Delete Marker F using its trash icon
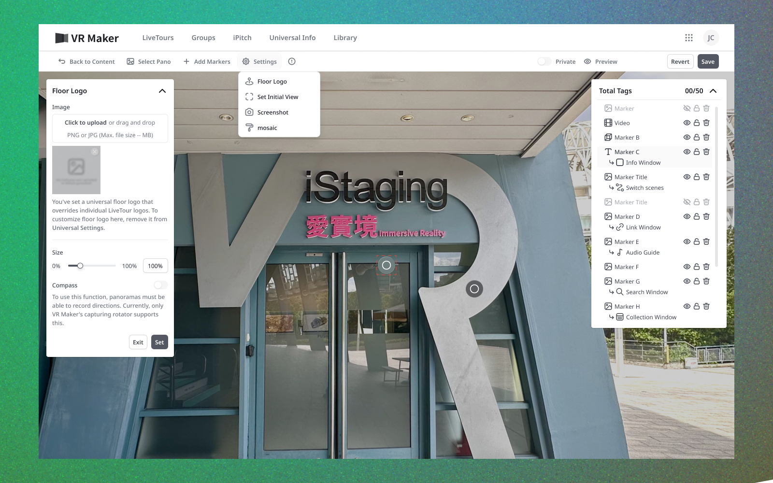This screenshot has width=773, height=483. [x=706, y=267]
